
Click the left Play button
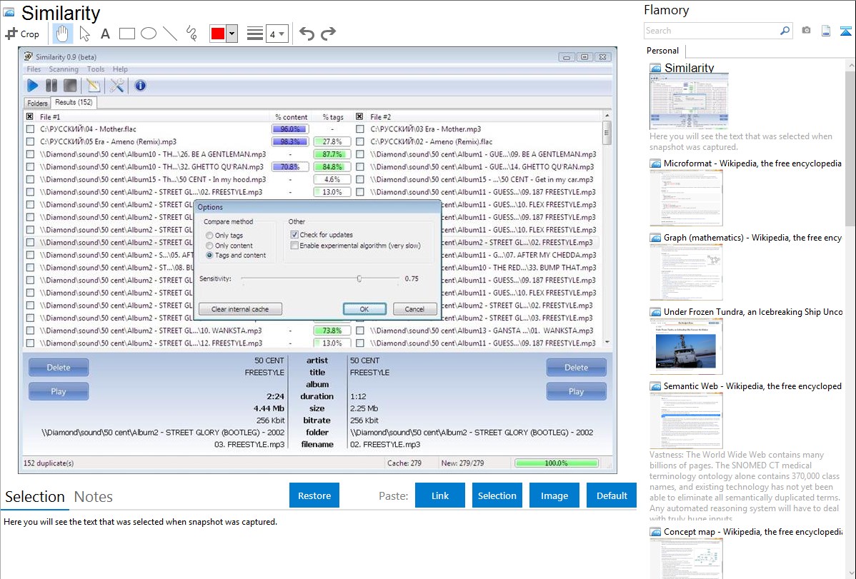(59, 391)
